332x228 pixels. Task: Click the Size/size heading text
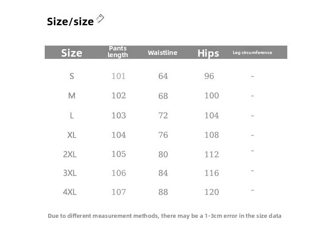click(70, 21)
